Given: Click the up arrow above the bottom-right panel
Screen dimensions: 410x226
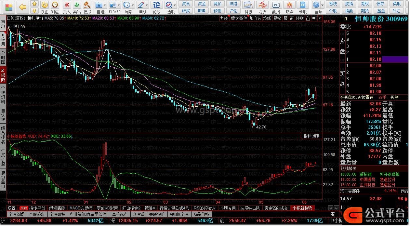Looking at the screenshot, I should pos(333,214).
